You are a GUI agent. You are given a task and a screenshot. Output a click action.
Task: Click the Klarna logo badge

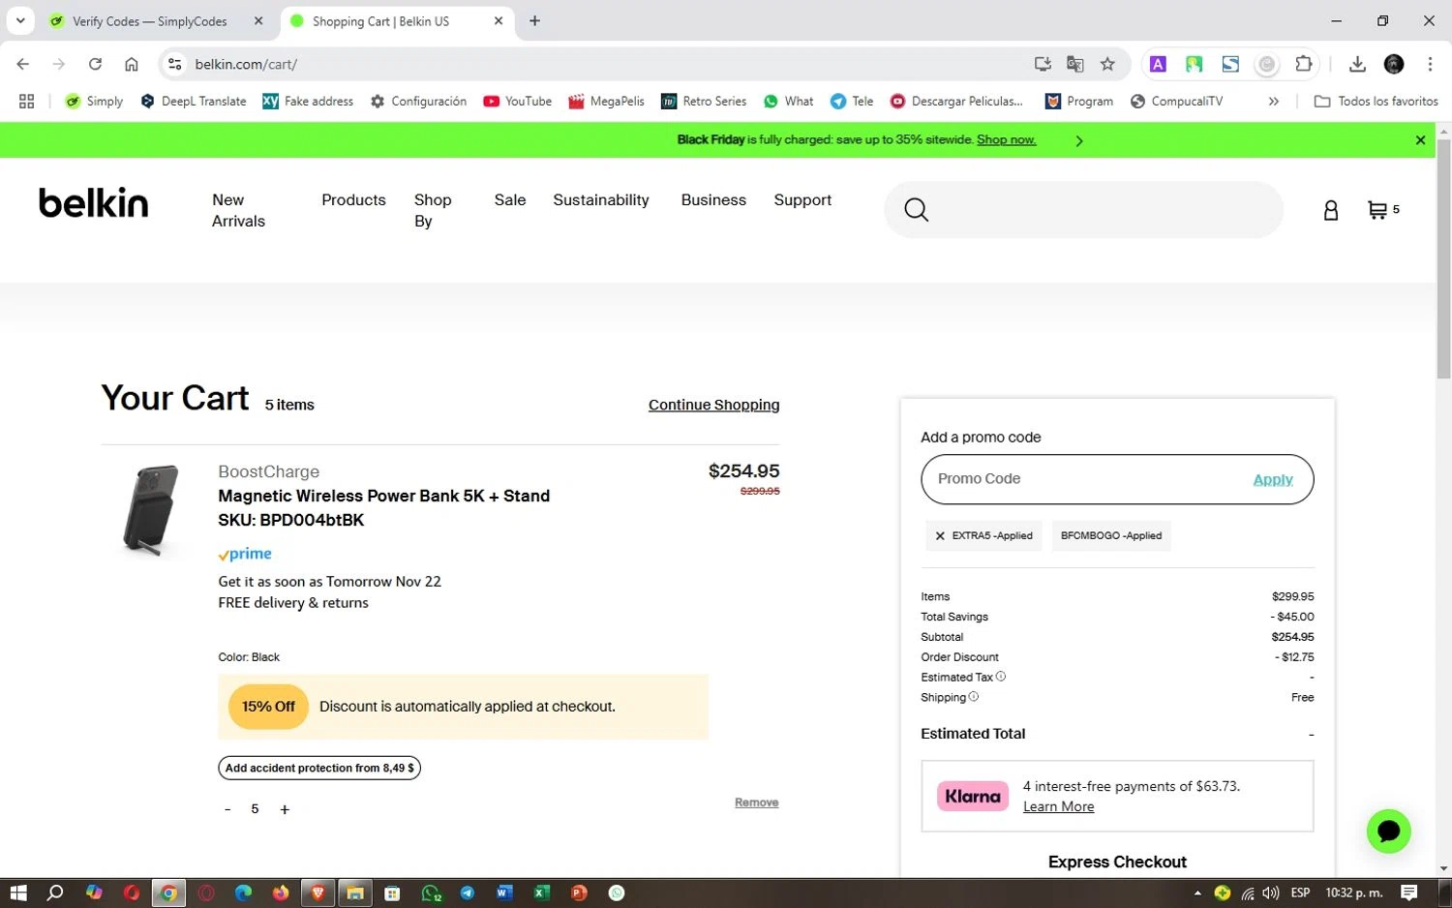click(x=972, y=796)
